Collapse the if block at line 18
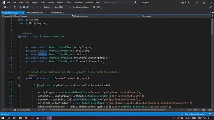 tap(19, 85)
